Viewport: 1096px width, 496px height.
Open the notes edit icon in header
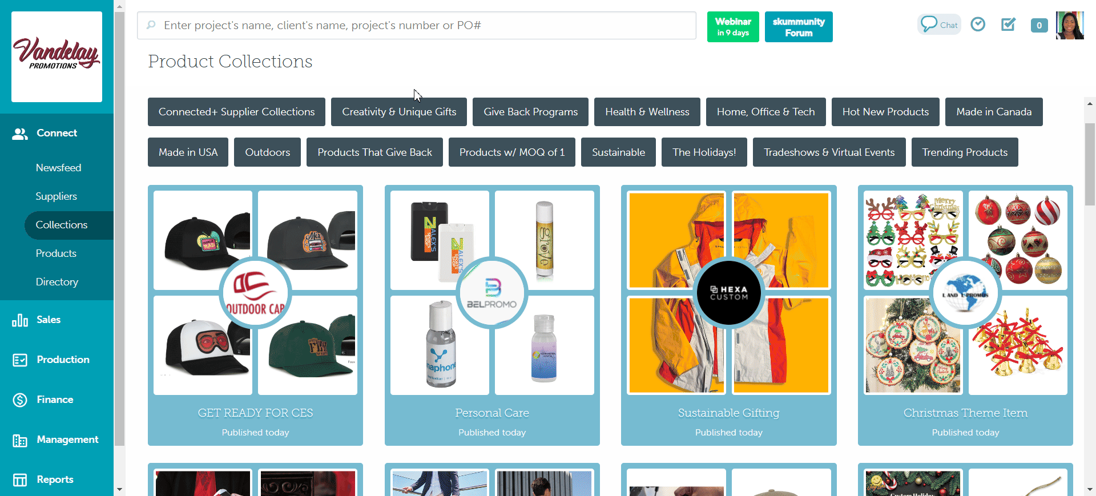point(1008,25)
